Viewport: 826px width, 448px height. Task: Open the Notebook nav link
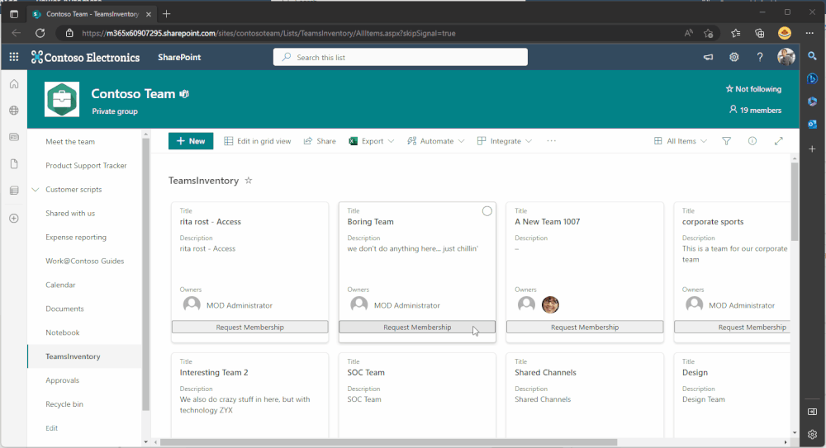63,332
